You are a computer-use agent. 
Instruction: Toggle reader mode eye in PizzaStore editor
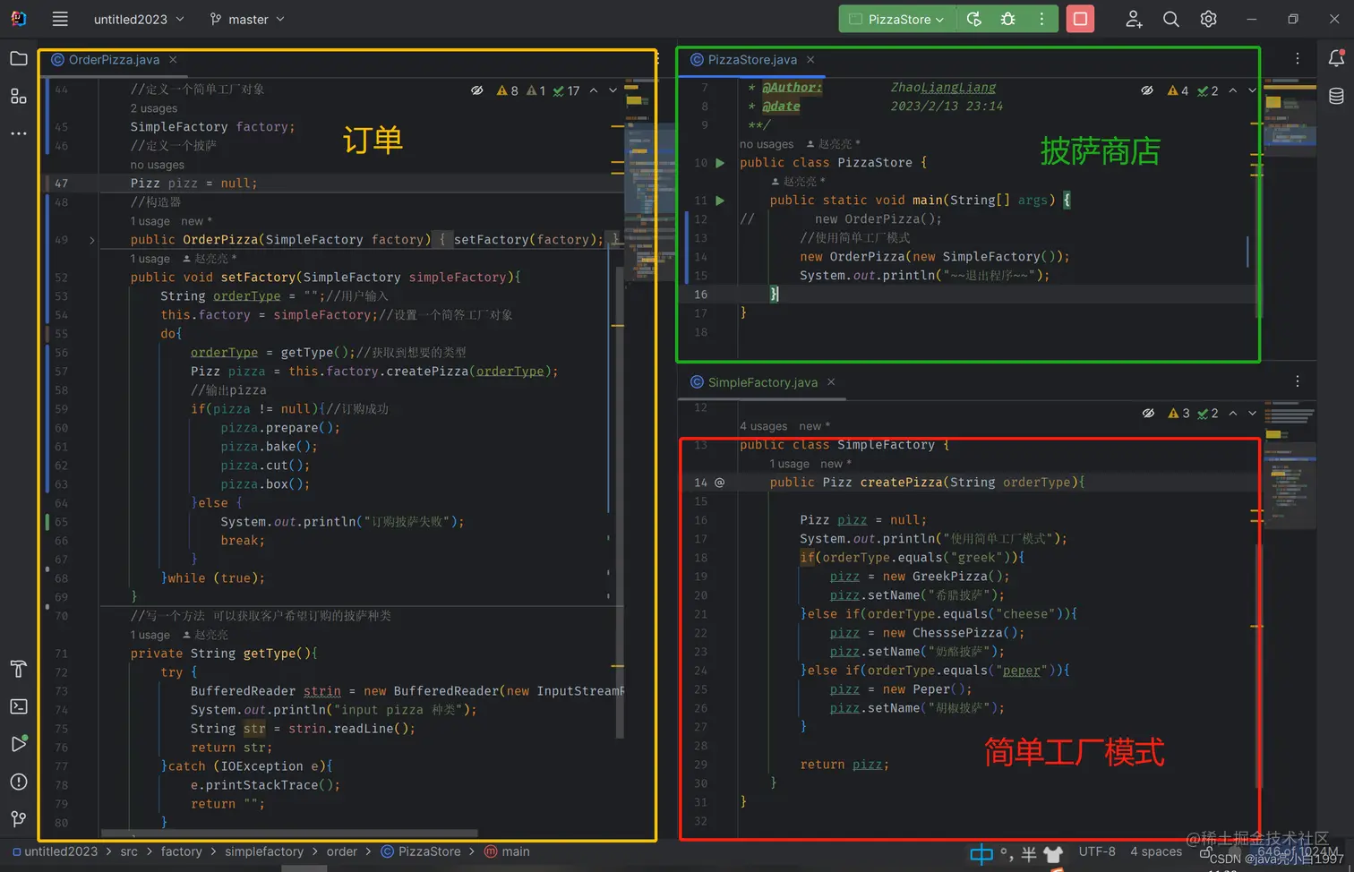tap(1147, 90)
